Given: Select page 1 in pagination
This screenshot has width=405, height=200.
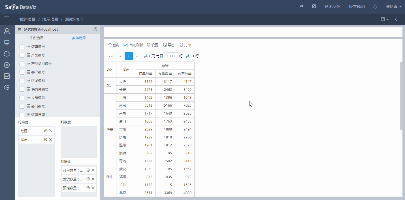Looking at the screenshot, I should [x=129, y=56].
